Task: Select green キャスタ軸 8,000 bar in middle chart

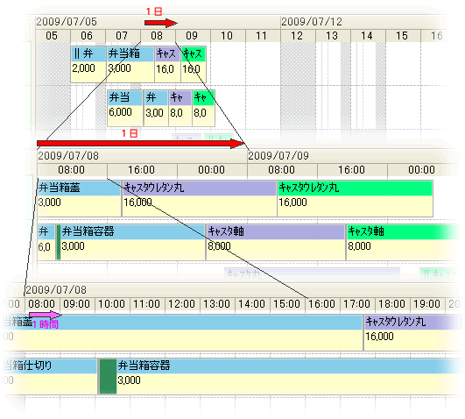Action: pos(402,242)
